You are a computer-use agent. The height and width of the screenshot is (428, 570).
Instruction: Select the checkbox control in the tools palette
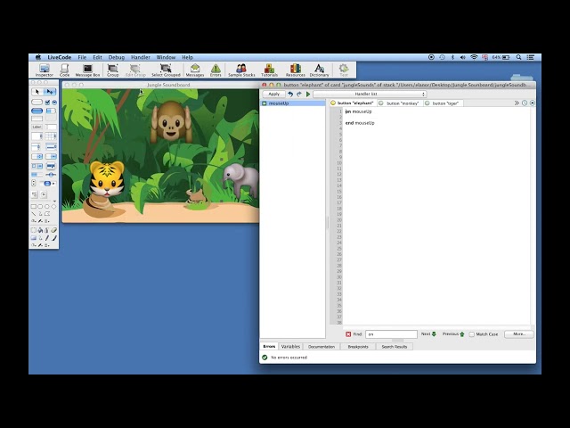[47, 103]
